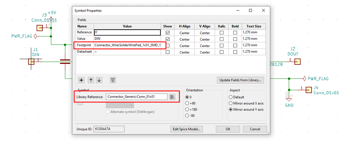Select the capacitor symbol in the schematic
The width and height of the screenshot is (351, 144).
point(65,61)
